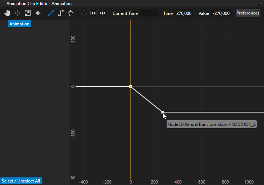Open the Preferences panel

248,13
